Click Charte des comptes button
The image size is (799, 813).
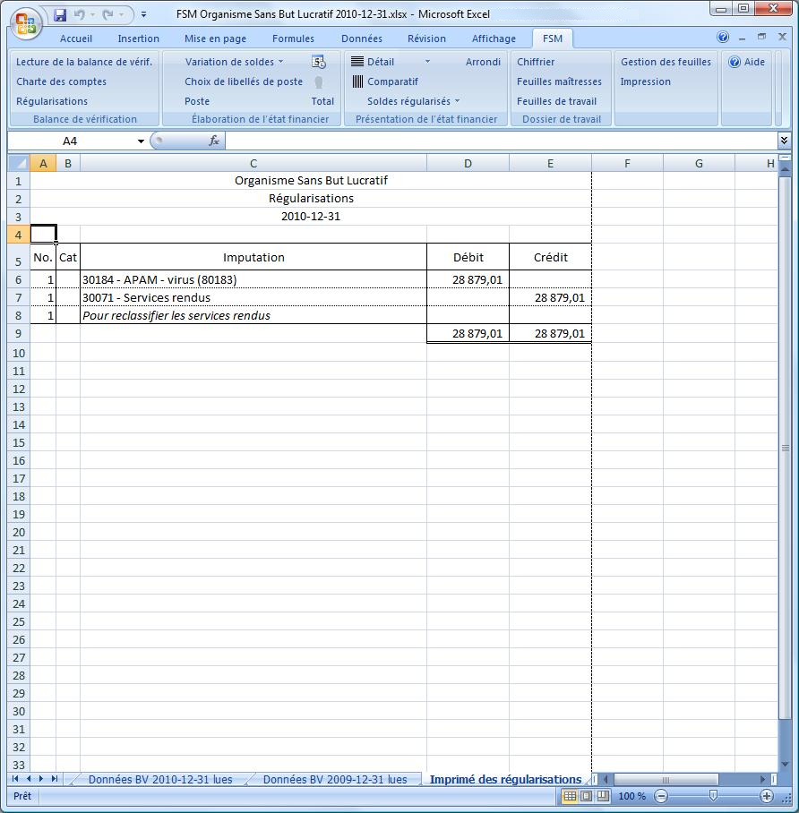click(x=61, y=81)
